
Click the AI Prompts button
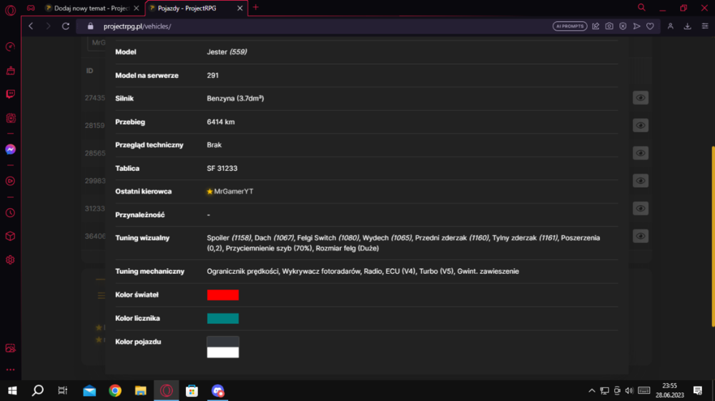click(x=570, y=26)
